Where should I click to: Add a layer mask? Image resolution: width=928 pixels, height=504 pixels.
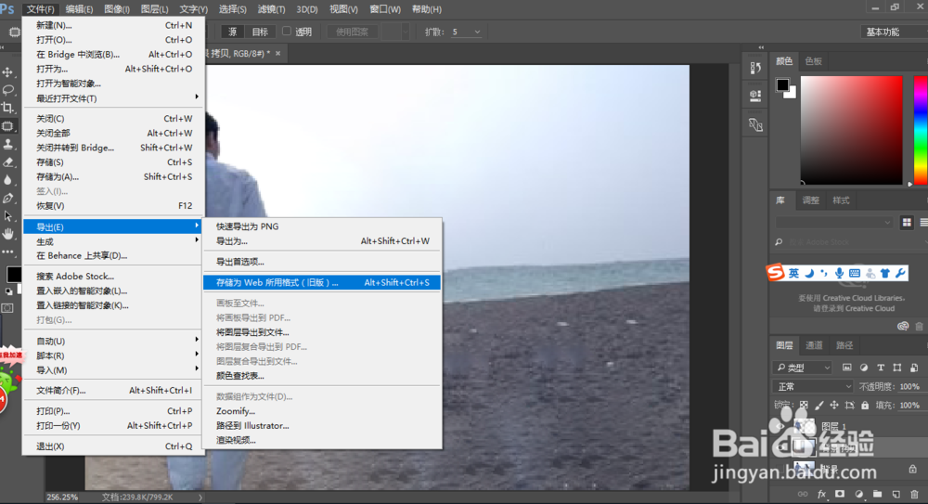coord(840,494)
